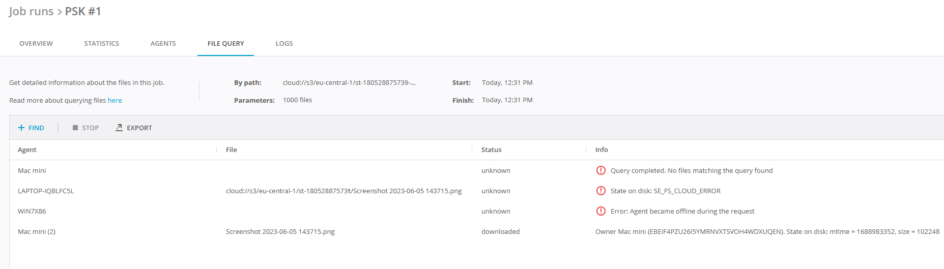Click the error icon in Mac mini row
The height and width of the screenshot is (269, 944).
[600, 170]
